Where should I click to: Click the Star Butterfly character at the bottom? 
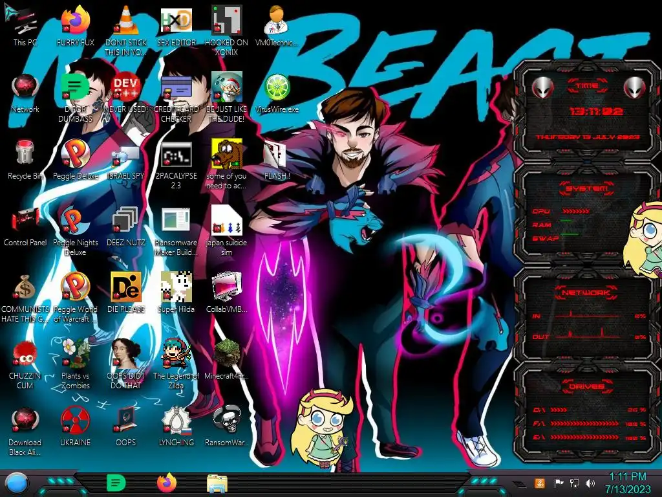pos(323,428)
